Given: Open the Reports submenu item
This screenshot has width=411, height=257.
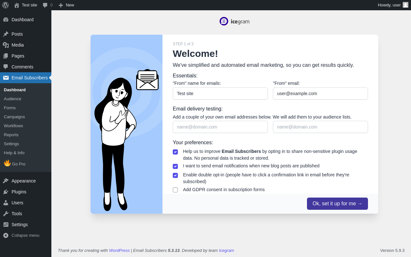Looking at the screenshot, I should [11, 135].
